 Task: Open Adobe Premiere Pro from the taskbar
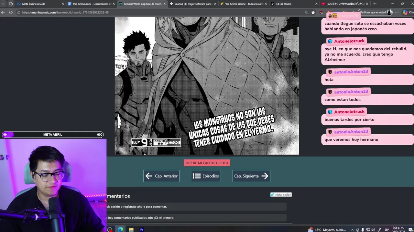(x=142, y=229)
